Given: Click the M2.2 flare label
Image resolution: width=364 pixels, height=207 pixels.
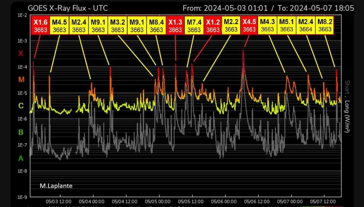Looking at the screenshot, I should tap(231, 26).
